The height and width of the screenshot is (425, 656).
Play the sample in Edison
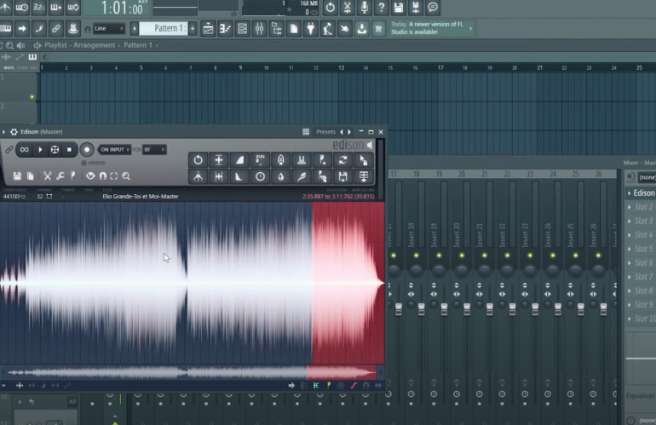coord(40,149)
